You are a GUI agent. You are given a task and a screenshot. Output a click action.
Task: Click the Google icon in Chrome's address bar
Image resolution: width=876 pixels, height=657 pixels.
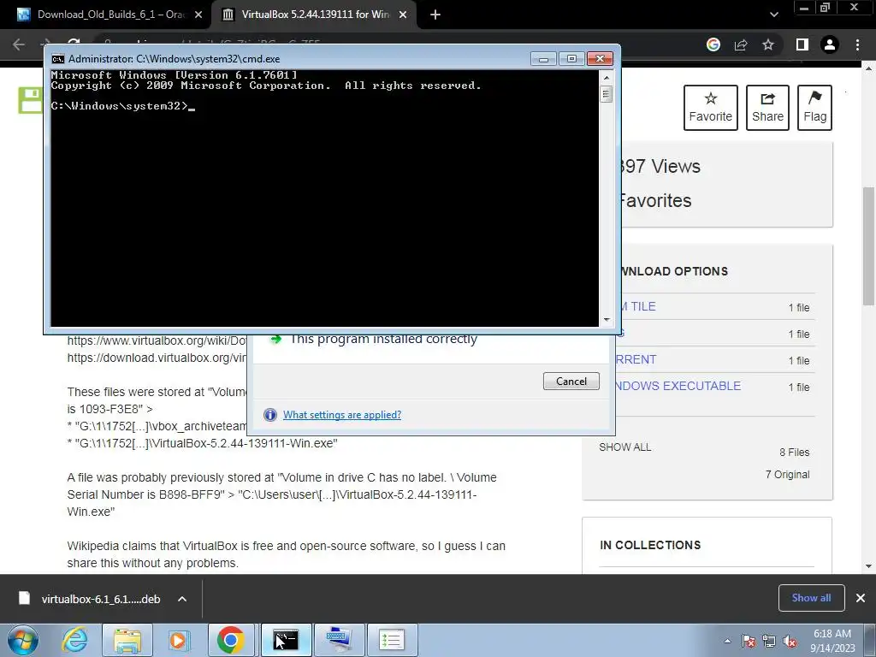[x=713, y=44]
